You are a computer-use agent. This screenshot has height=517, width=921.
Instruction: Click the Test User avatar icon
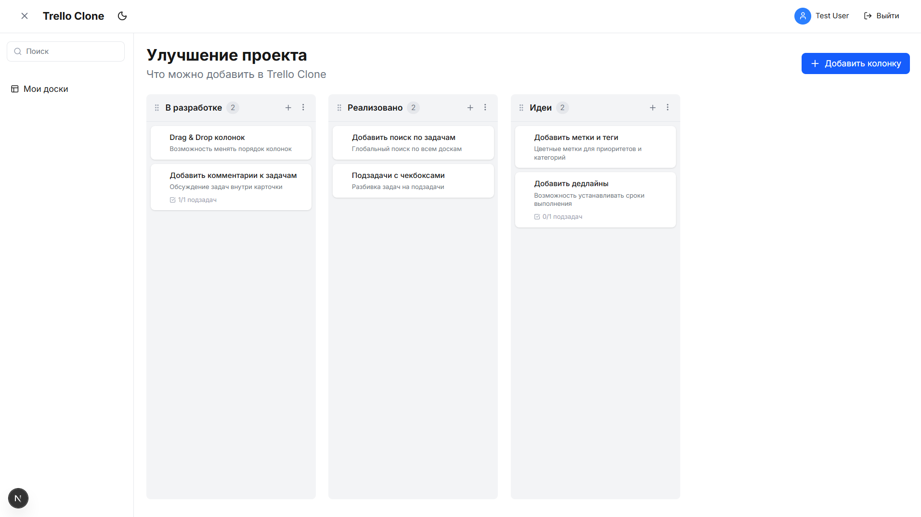[x=802, y=16]
